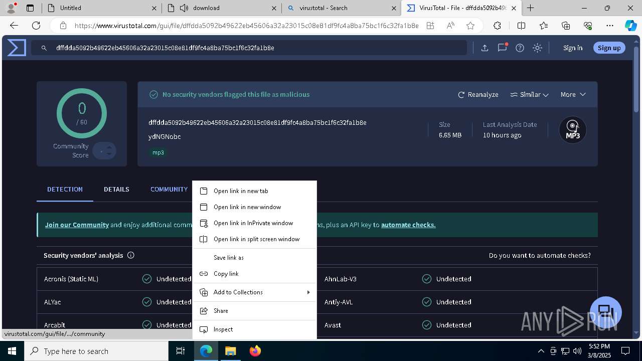Screen dimensions: 642x361
Task: Open browser extensions puzzle icon
Action: point(497,26)
